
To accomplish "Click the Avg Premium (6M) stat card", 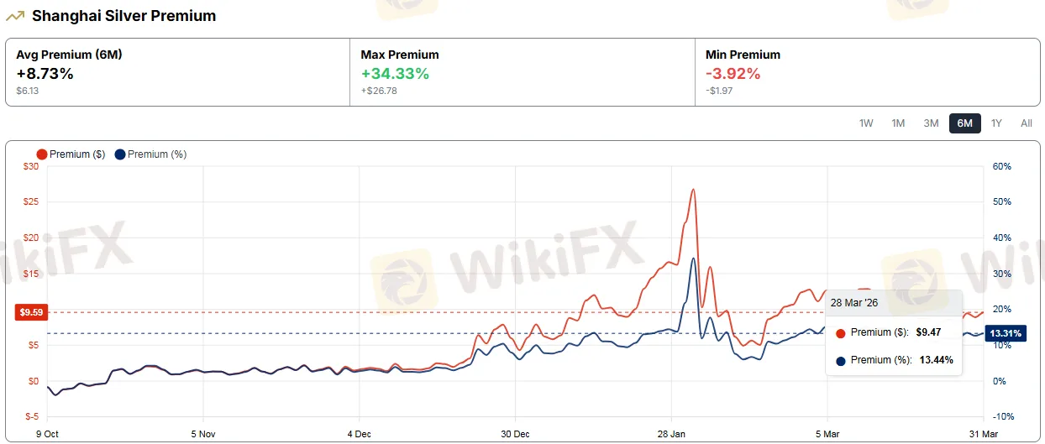I will tap(177, 72).
